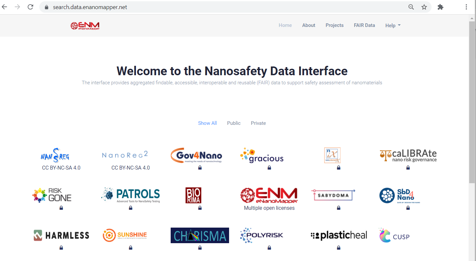
Task: Select the Show All filter
Action: pos(207,123)
